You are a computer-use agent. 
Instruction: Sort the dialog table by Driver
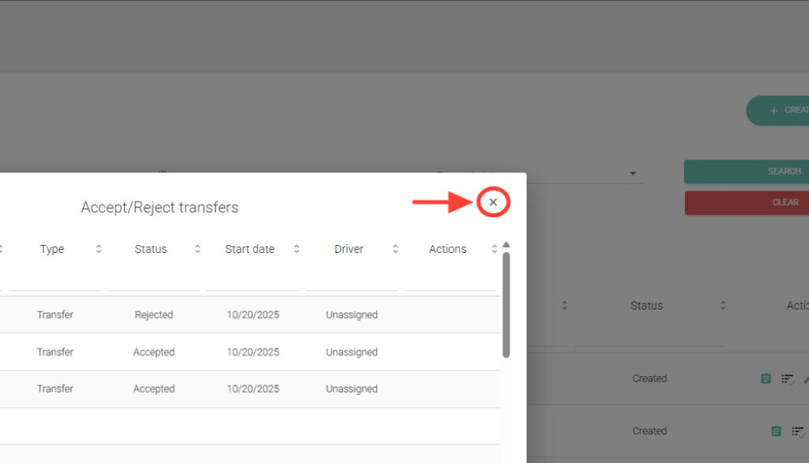(395, 249)
